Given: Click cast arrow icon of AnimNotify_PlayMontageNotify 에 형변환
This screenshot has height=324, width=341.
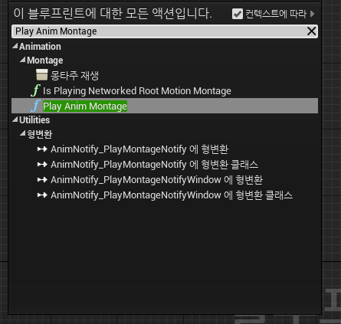Looking at the screenshot, I should coord(42,149).
